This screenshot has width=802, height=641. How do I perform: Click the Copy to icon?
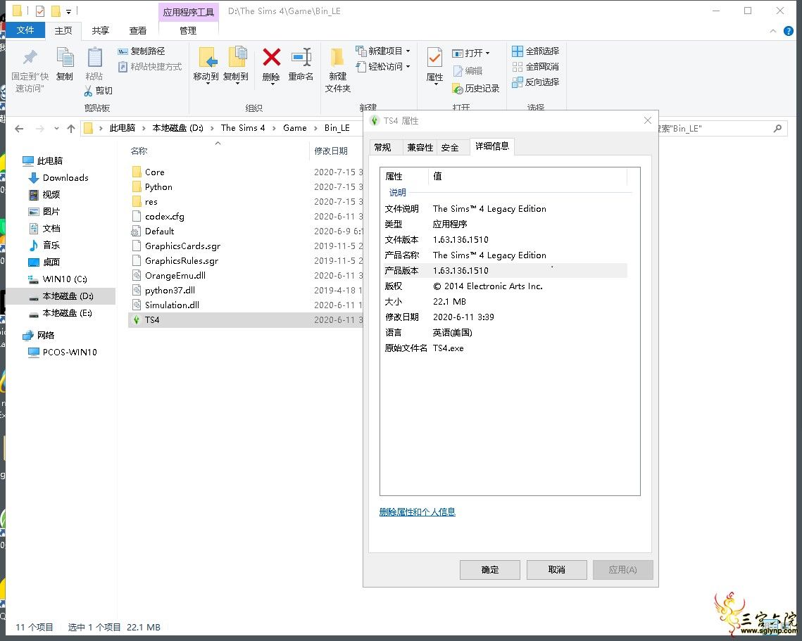(237, 57)
